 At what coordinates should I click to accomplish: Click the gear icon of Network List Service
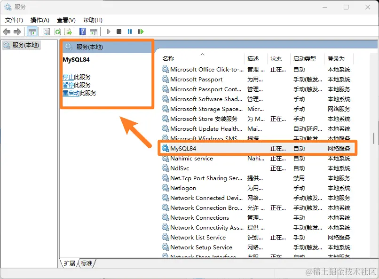(166, 237)
